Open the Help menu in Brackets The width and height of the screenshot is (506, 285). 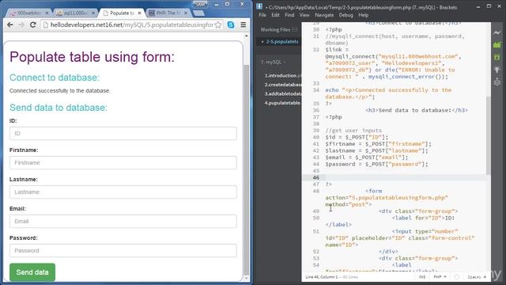coord(364,15)
